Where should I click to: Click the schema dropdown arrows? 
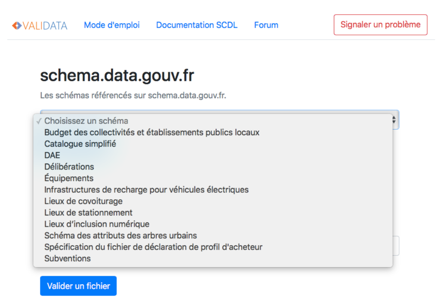[x=394, y=120]
